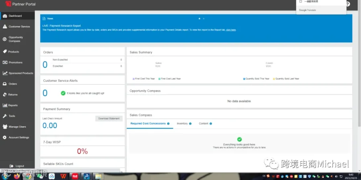Click the News document icon
The height and width of the screenshot is (180, 361).
44,19
